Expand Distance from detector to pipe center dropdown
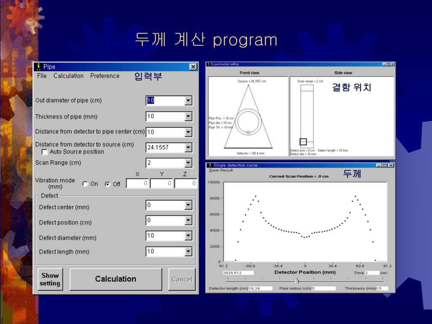The width and height of the screenshot is (432, 324). [188, 132]
